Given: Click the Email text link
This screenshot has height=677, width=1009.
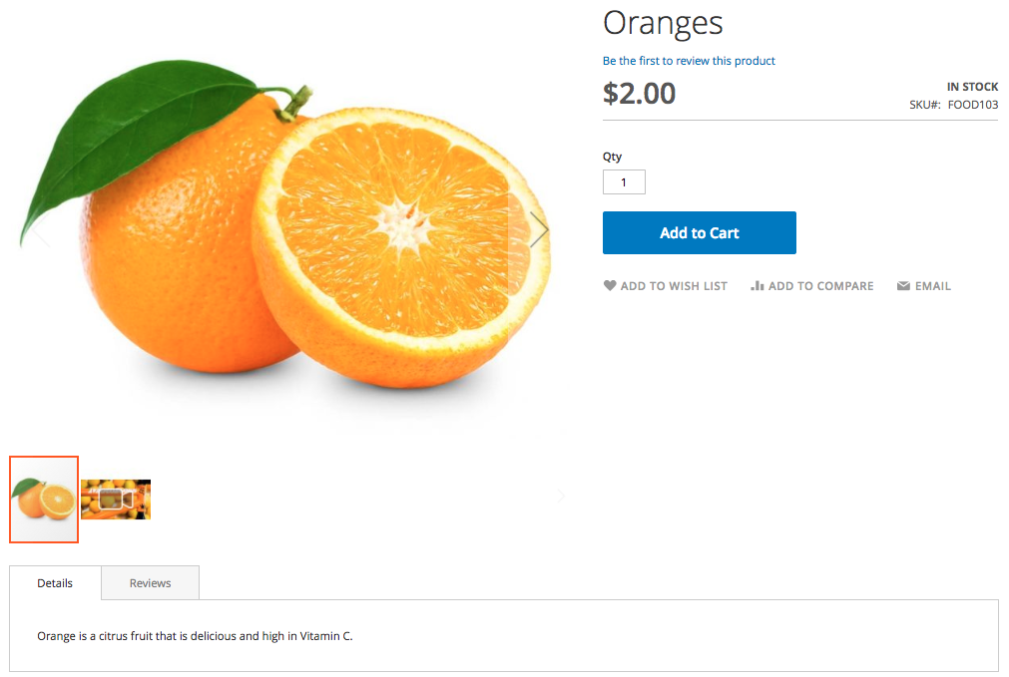Looking at the screenshot, I should coord(933,286).
